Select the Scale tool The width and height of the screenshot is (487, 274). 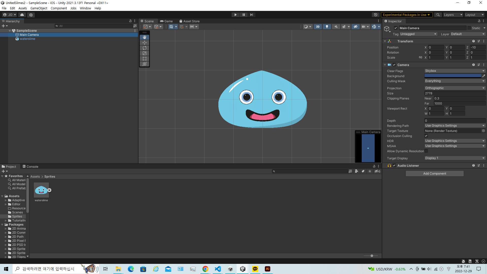pos(145,53)
